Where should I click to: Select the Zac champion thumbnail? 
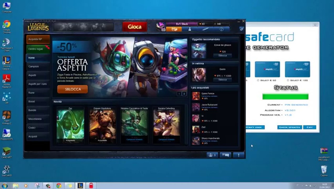coord(70,125)
